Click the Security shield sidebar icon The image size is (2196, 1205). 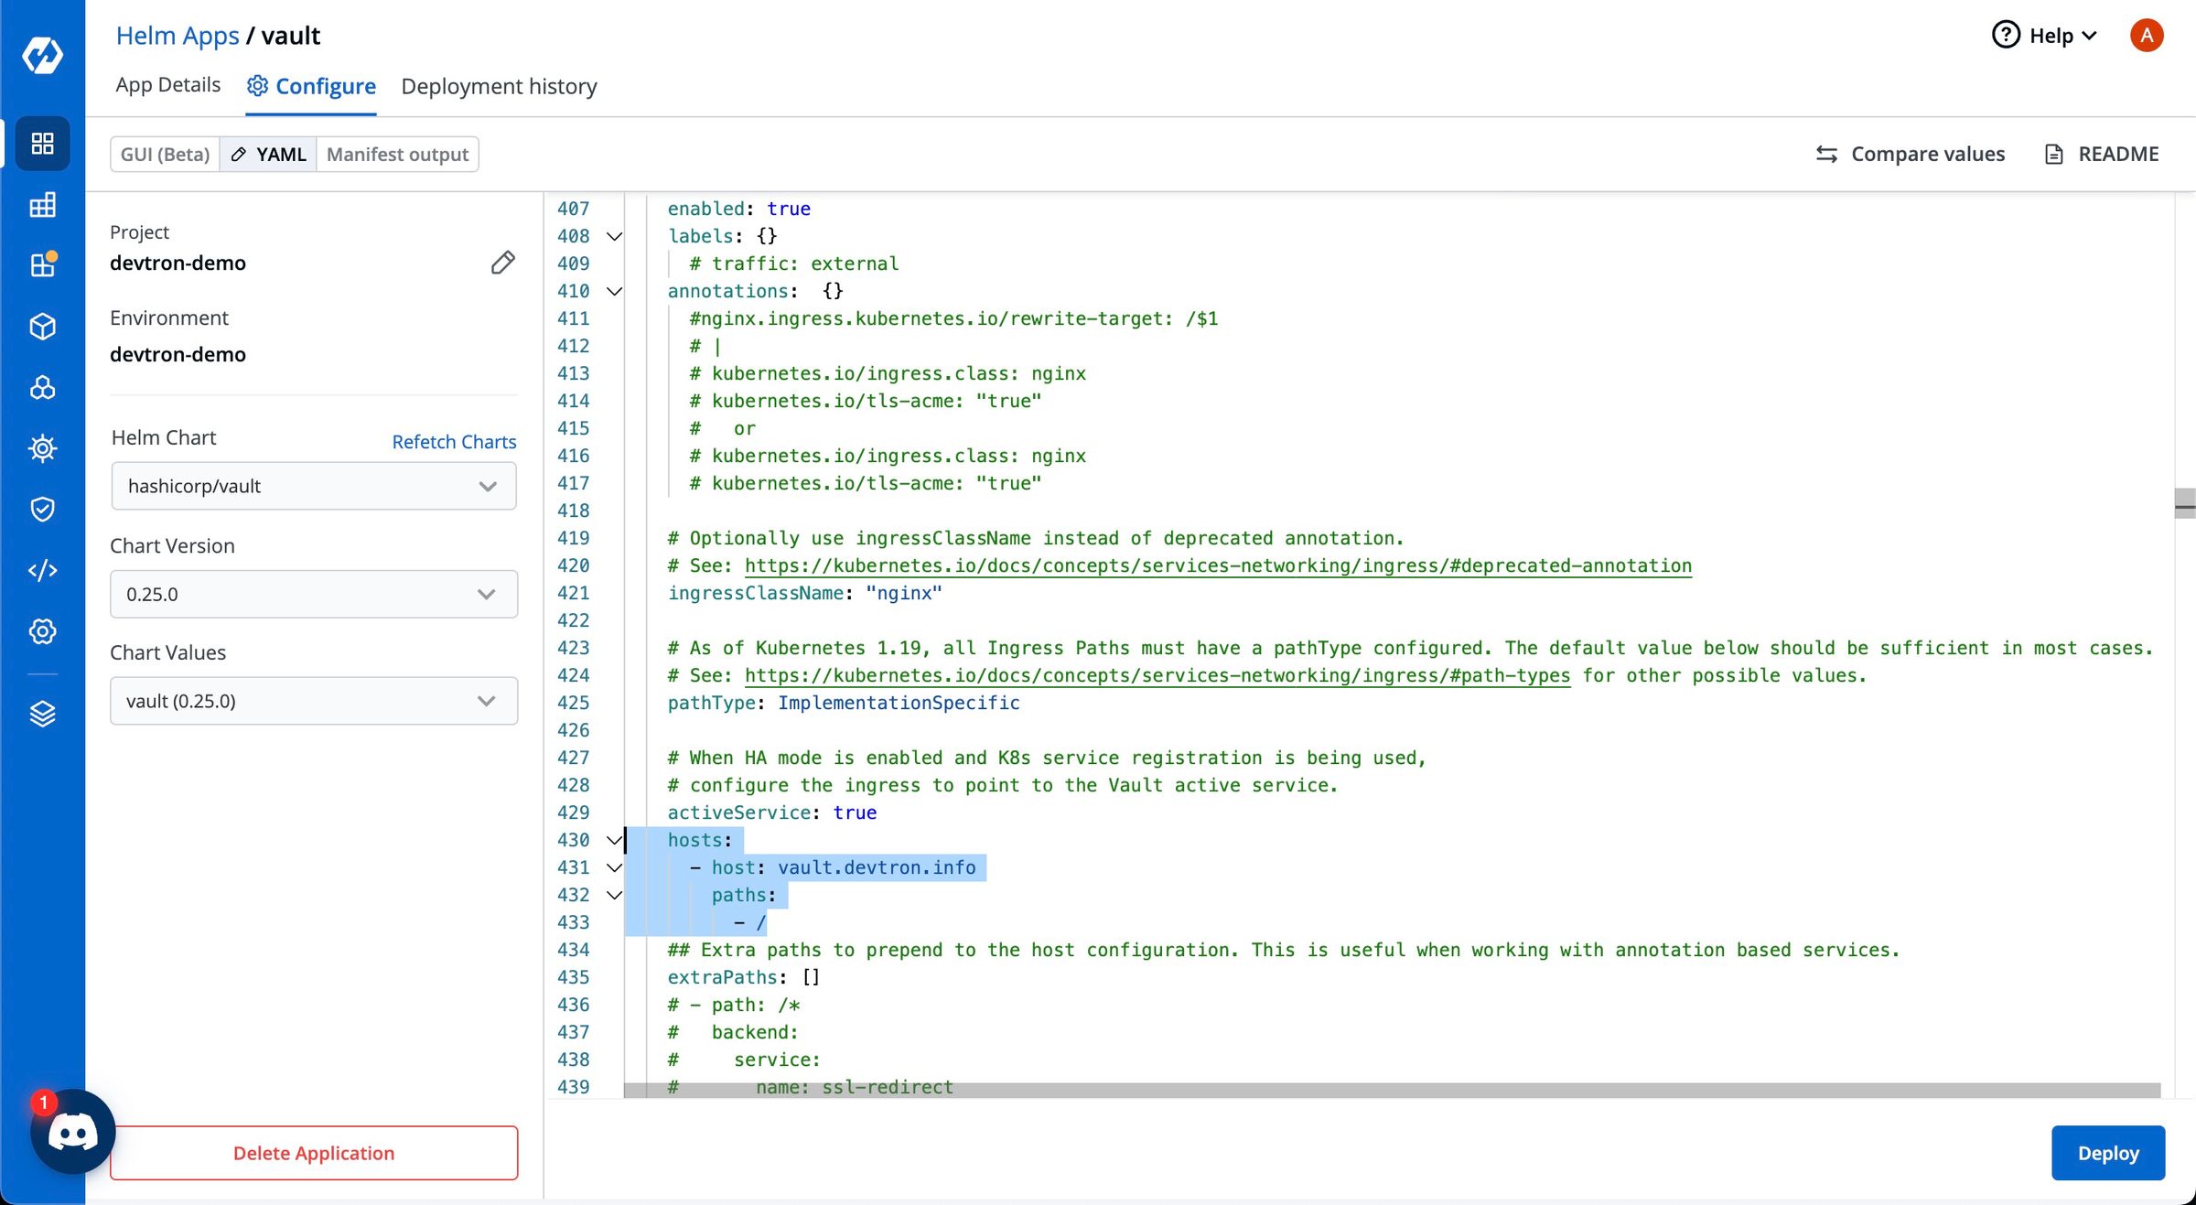[x=42, y=509]
